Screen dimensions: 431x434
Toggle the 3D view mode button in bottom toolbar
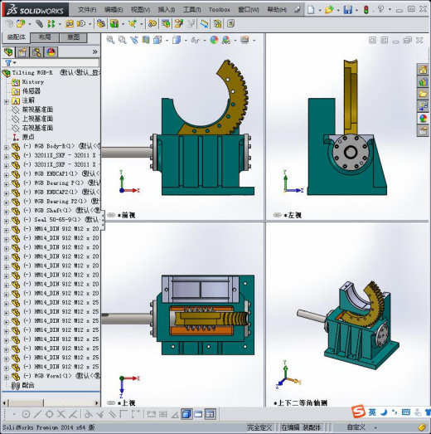point(186,414)
